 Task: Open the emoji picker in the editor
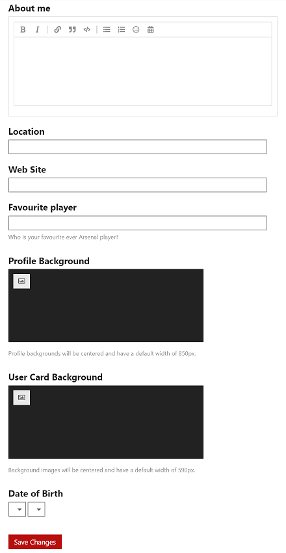pyautogui.click(x=136, y=30)
